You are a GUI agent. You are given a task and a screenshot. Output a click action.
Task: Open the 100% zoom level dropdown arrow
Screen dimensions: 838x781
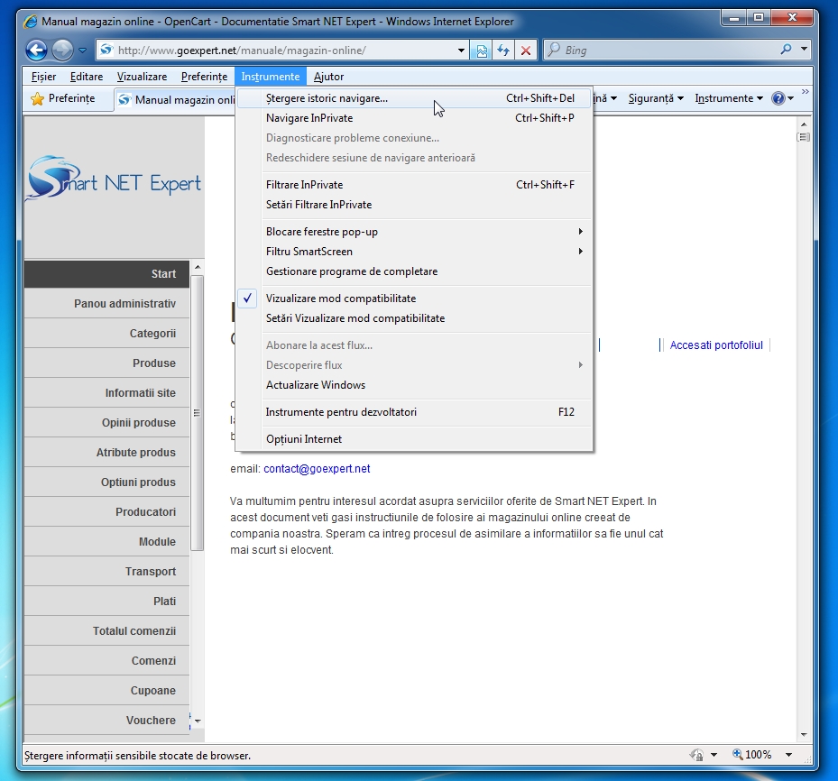coord(788,755)
